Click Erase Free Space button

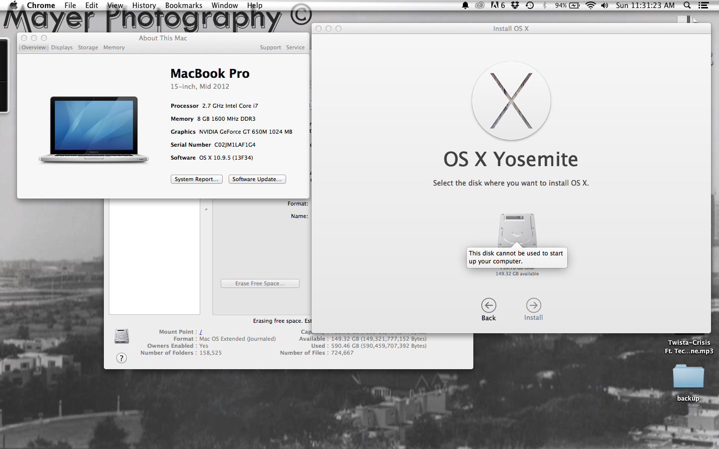260,283
